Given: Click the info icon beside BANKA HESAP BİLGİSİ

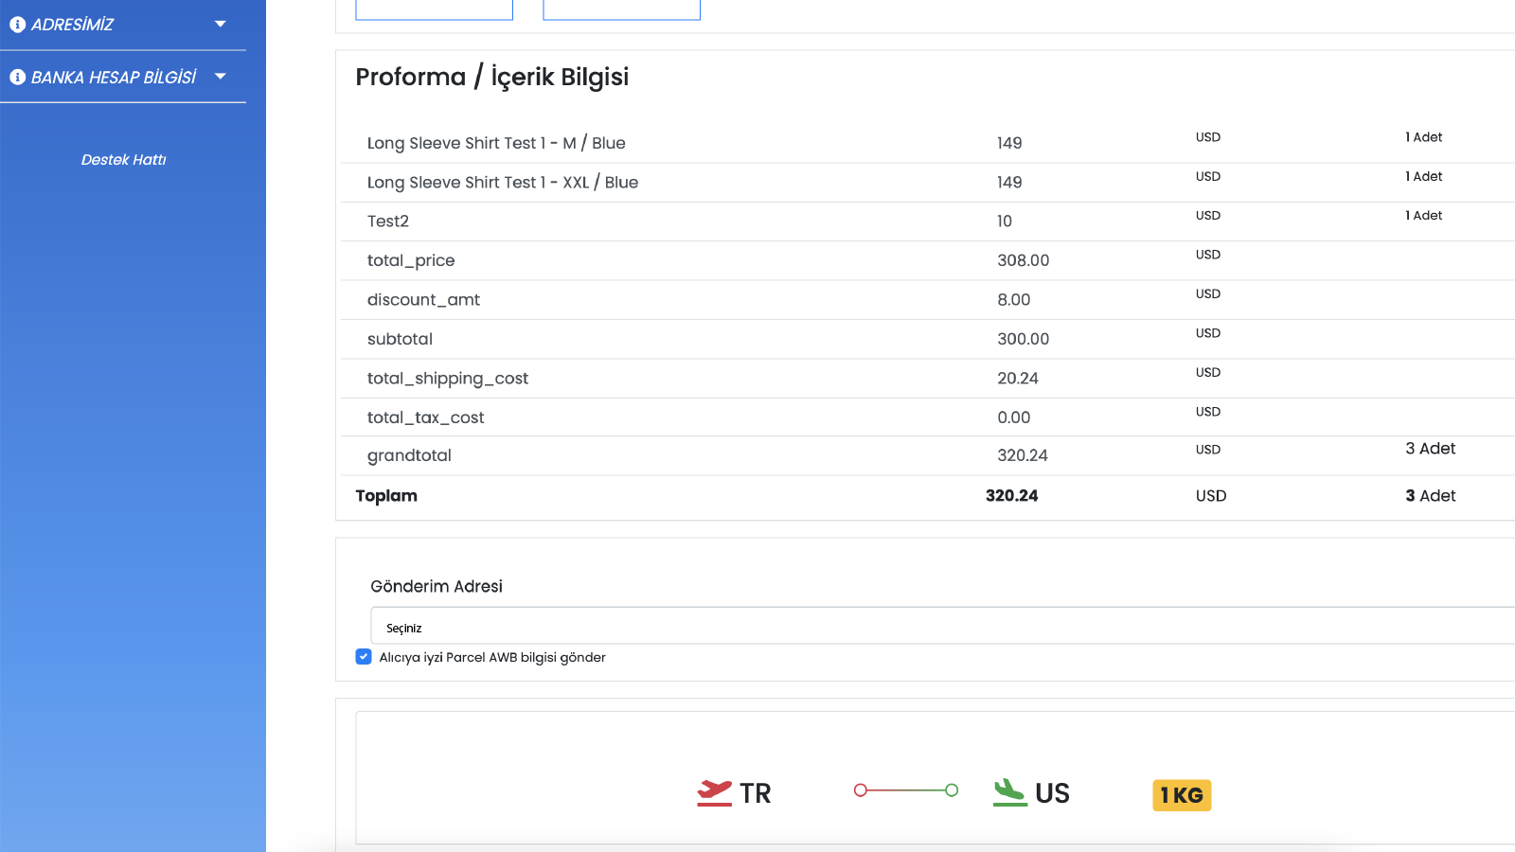Looking at the screenshot, I should click(17, 77).
